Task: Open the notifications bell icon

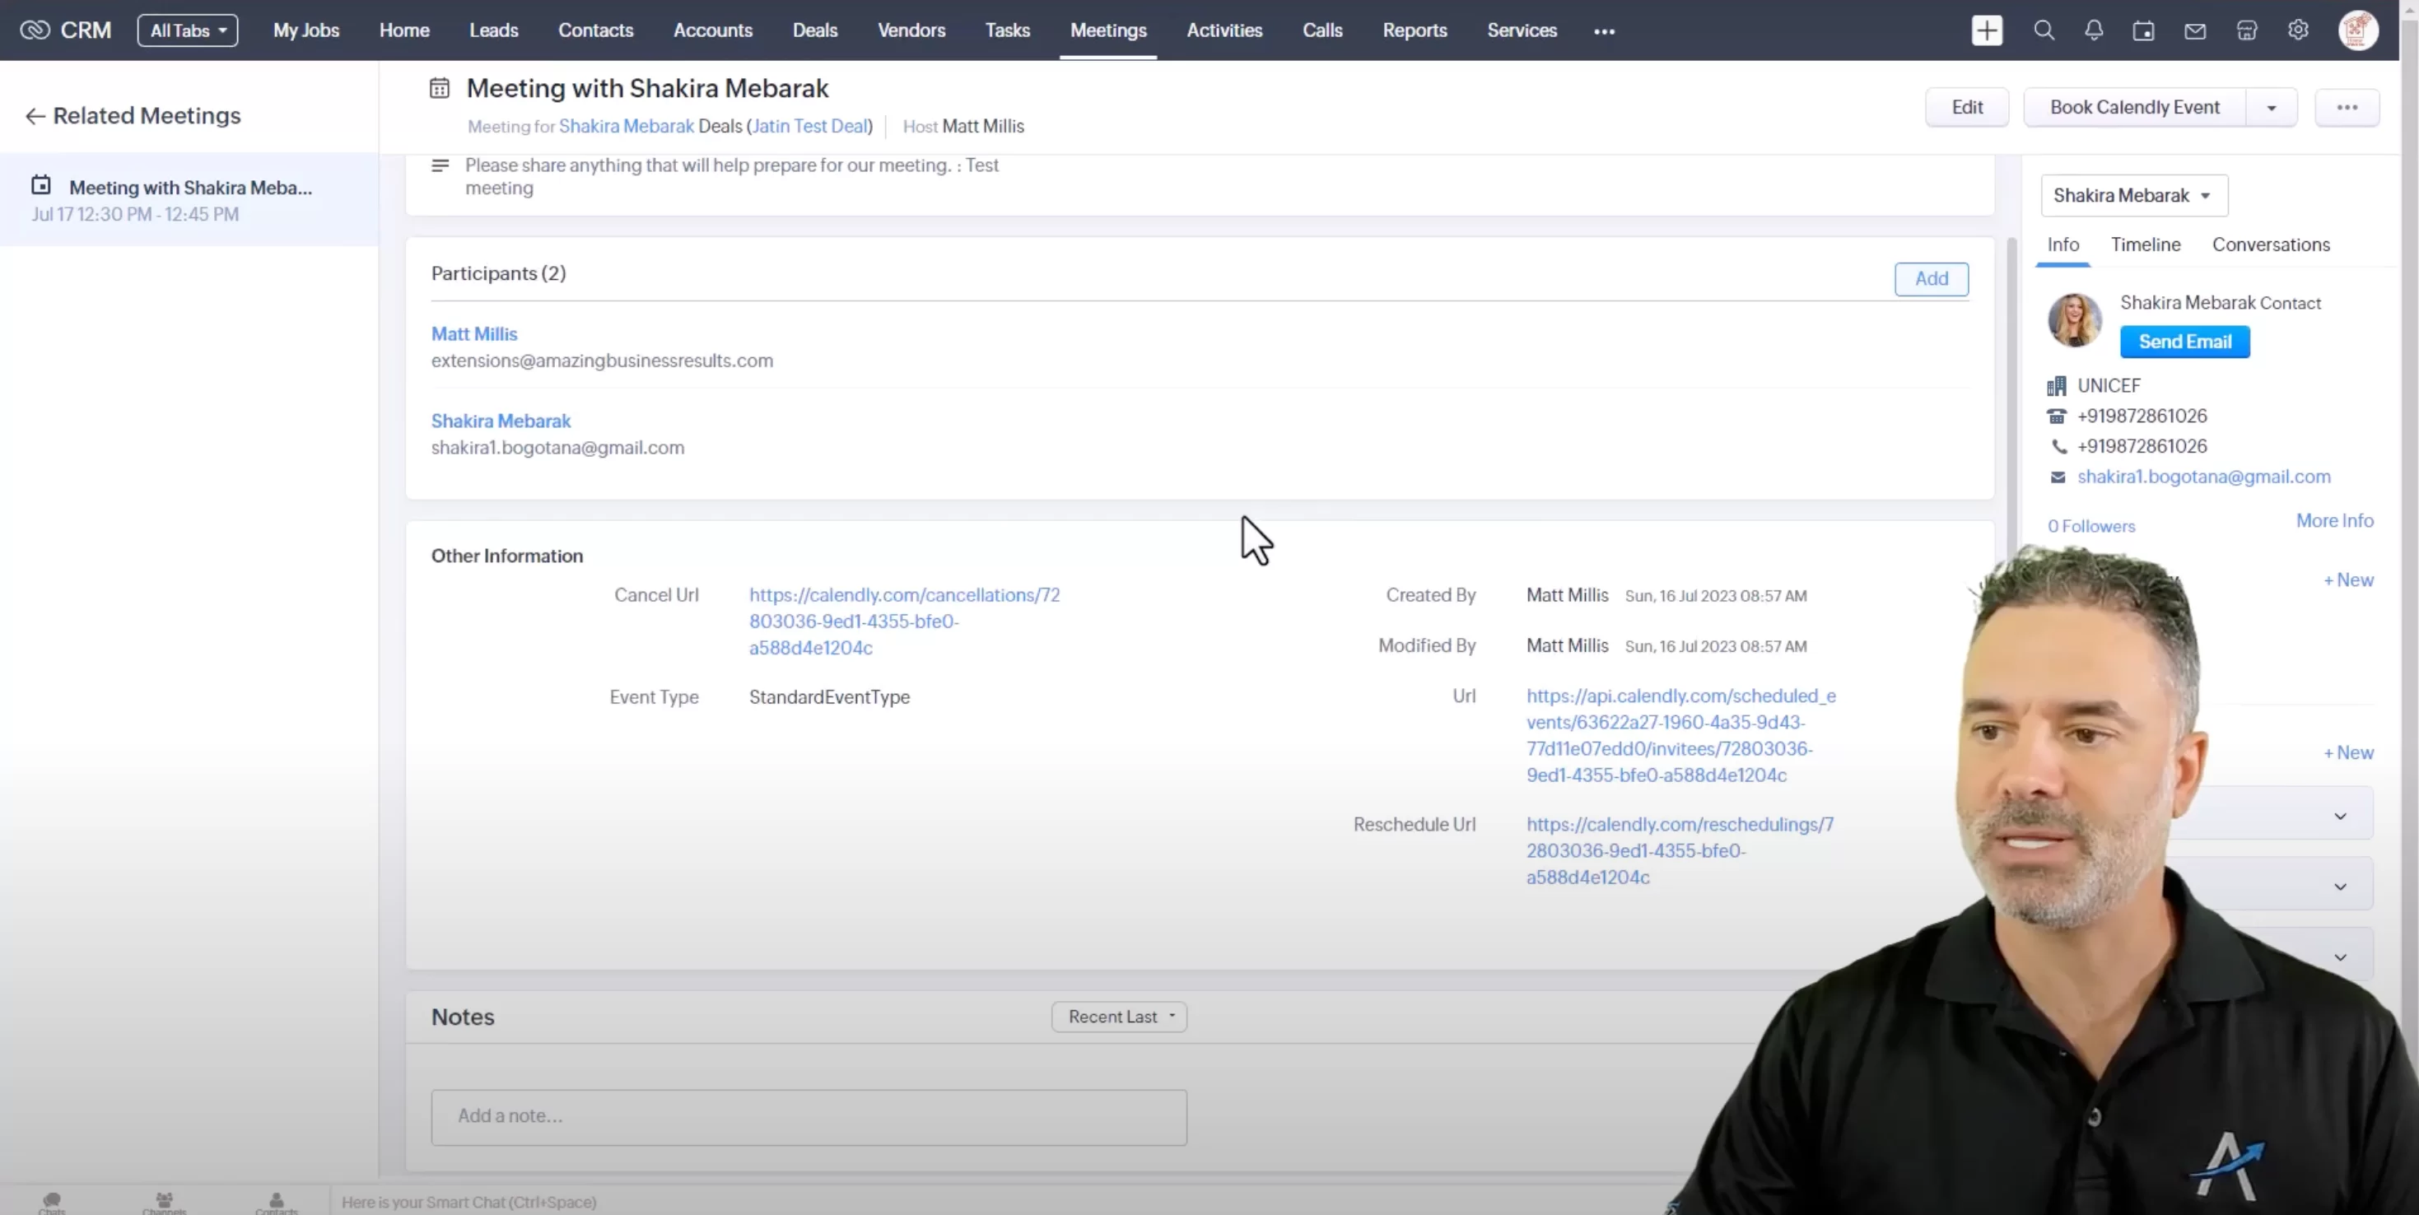Action: coord(2093,30)
